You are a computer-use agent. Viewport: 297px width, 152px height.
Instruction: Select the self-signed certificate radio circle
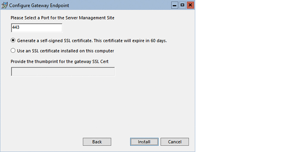[x=13, y=40]
